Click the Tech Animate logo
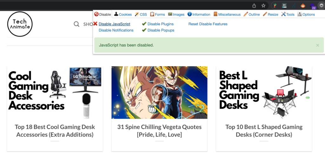Screen dimensions: 325x156 20,24
